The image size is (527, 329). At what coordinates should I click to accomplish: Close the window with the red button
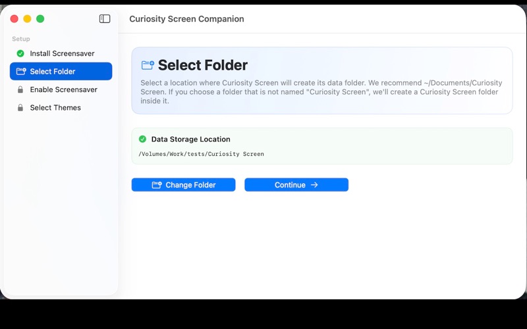click(14, 19)
